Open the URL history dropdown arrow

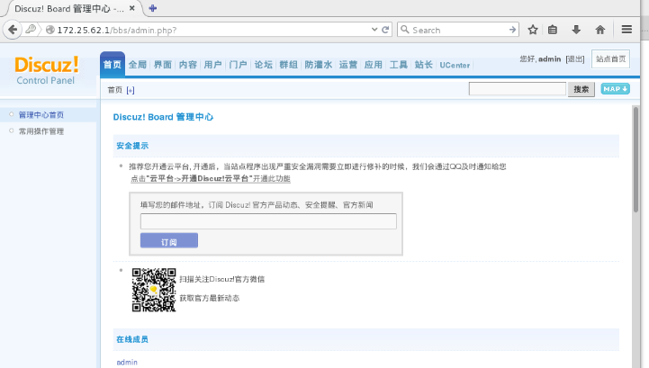tap(374, 30)
